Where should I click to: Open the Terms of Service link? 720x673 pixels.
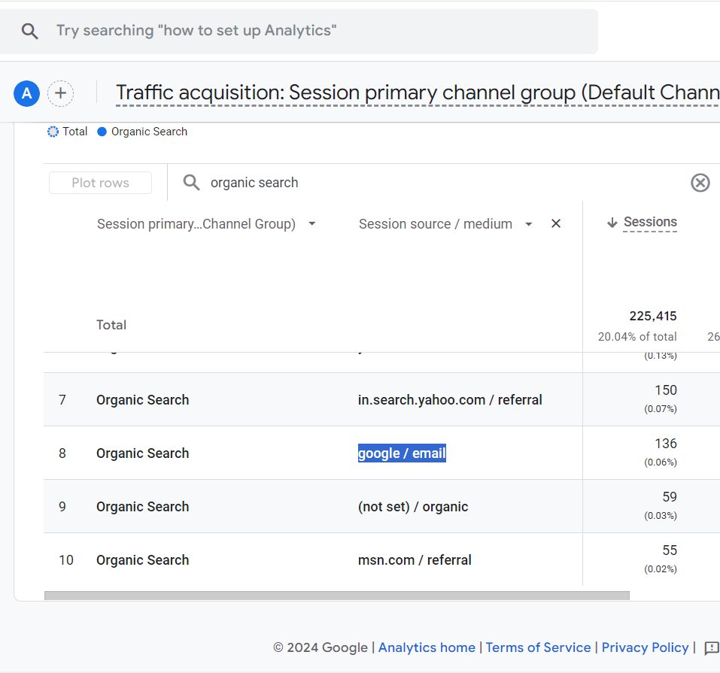click(x=538, y=647)
